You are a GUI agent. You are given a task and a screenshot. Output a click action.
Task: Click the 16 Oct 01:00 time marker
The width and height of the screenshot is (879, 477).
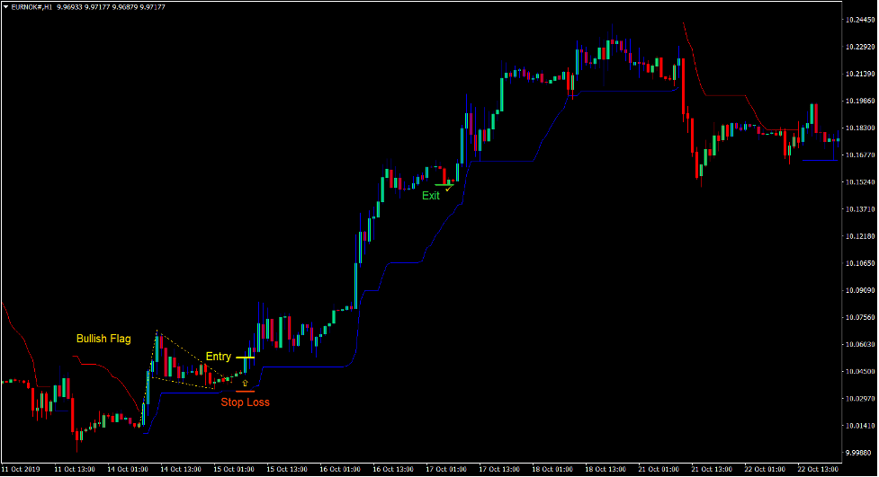pos(339,469)
